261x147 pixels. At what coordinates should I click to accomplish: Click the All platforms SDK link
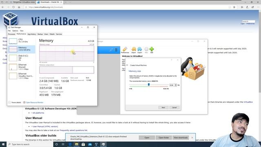38,113
